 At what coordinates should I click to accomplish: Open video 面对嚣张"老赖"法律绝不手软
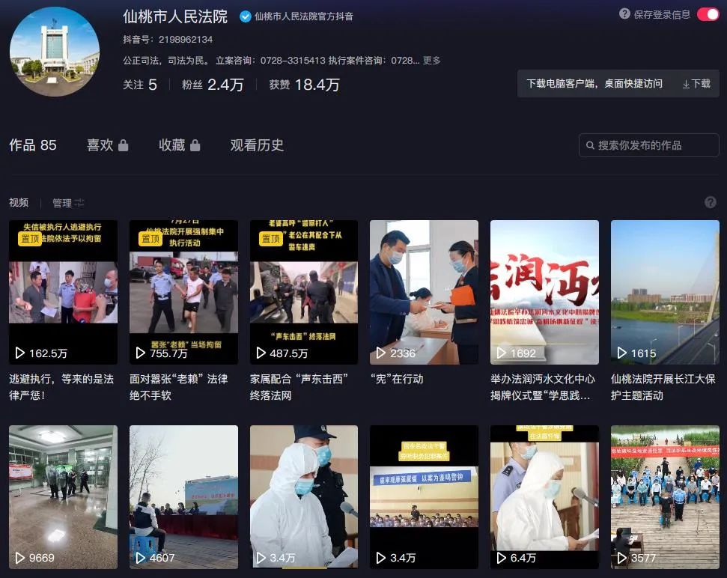183,292
